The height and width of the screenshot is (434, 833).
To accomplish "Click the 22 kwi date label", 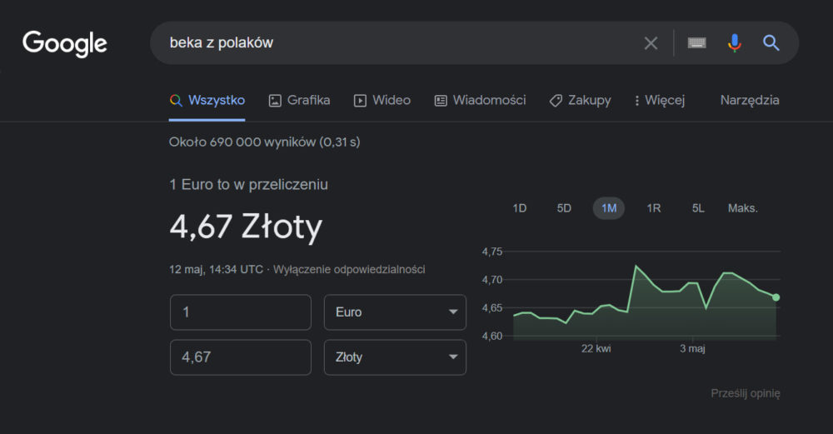I will [x=596, y=349].
